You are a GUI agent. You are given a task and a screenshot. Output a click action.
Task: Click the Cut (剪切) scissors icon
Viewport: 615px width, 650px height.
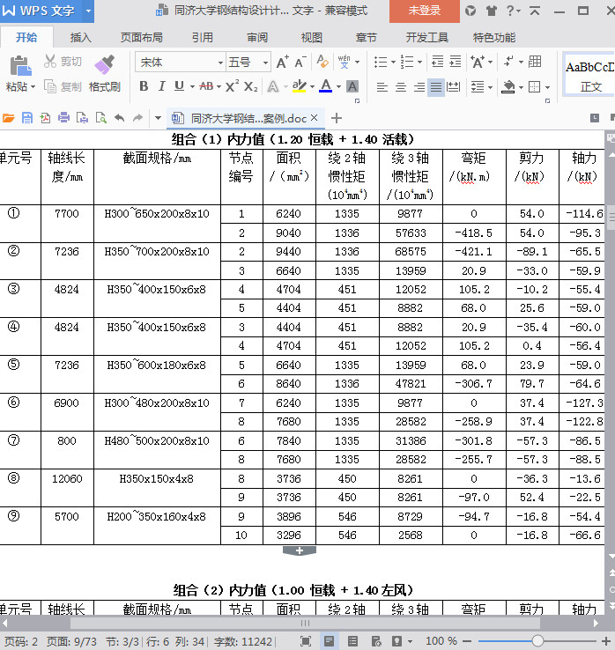(50, 62)
